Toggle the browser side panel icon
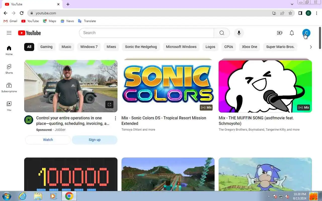 (x=300, y=13)
